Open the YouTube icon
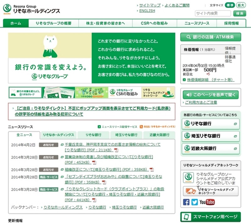Image resolution: width=251 pixels, height=223 pixels. click(x=207, y=202)
